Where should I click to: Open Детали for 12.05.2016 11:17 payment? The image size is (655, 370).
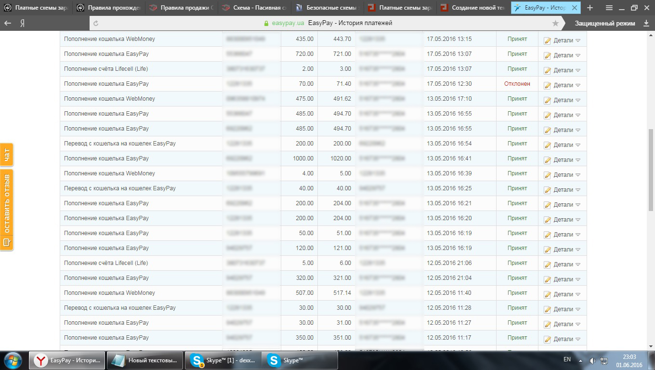coord(563,339)
